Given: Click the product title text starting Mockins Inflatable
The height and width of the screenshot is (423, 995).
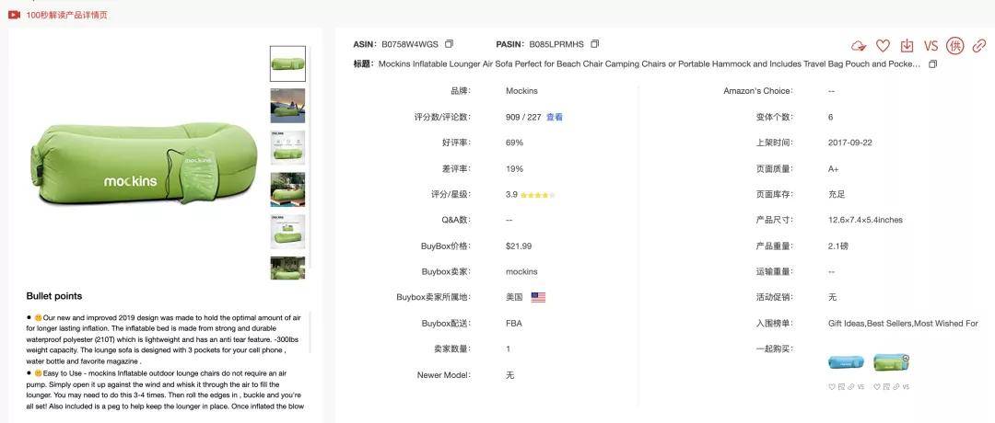Looking at the screenshot, I should (x=650, y=64).
